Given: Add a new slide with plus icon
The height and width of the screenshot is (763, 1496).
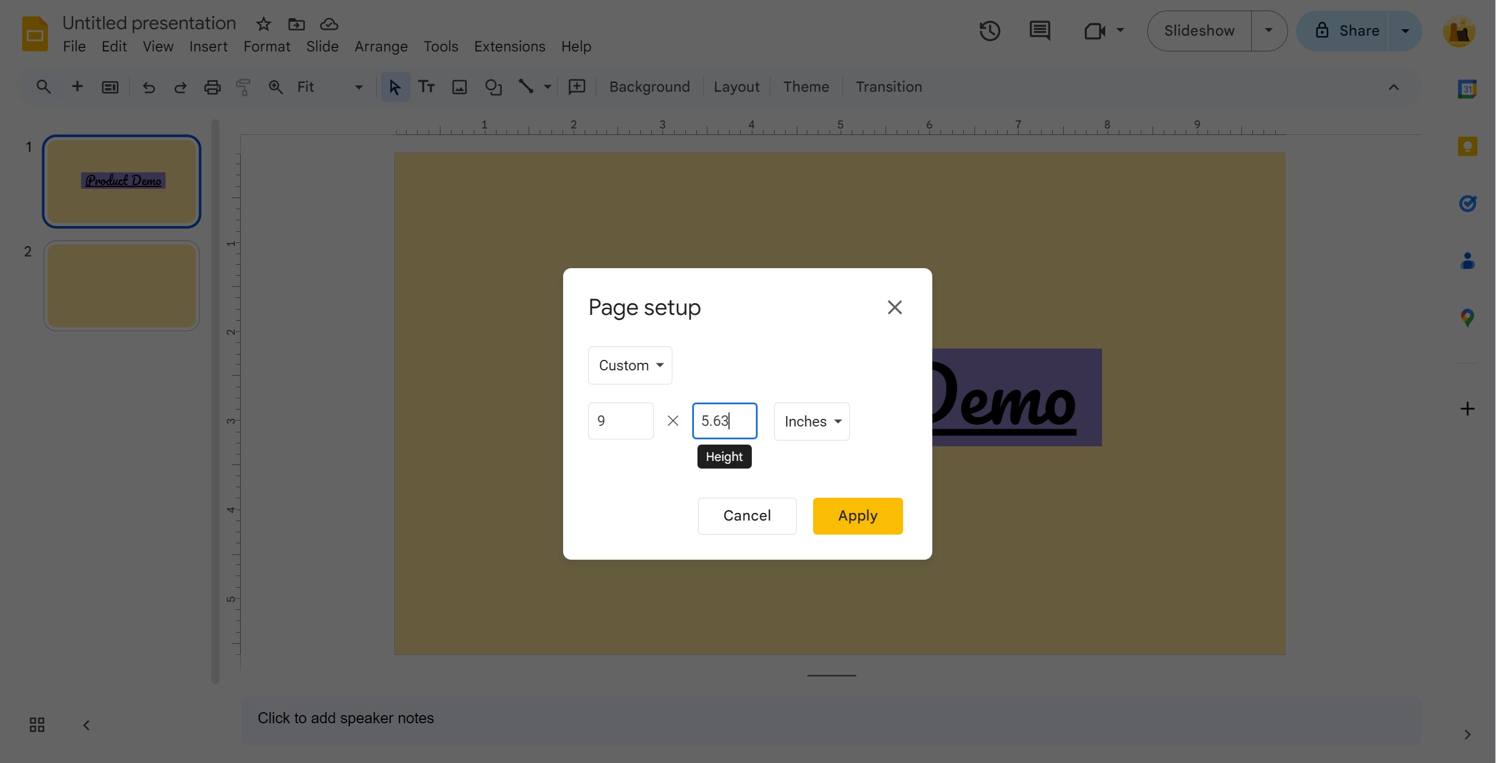Looking at the screenshot, I should coord(77,87).
